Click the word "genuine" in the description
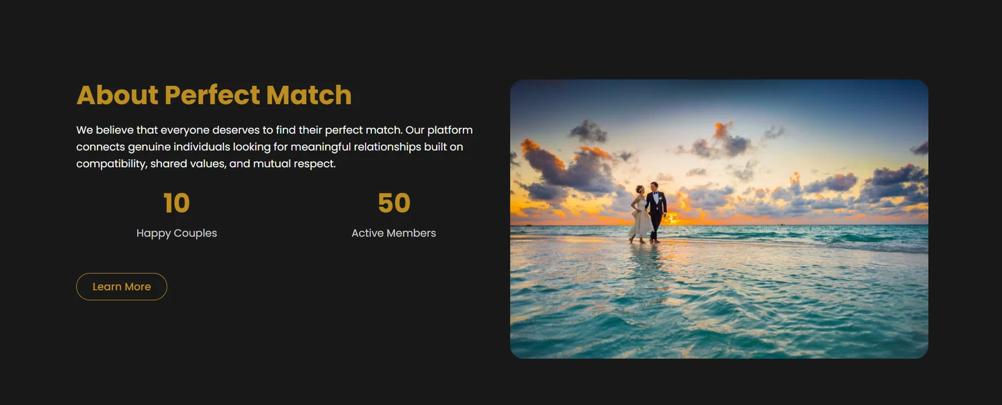Viewport: 1002px width, 405px height. (x=149, y=147)
